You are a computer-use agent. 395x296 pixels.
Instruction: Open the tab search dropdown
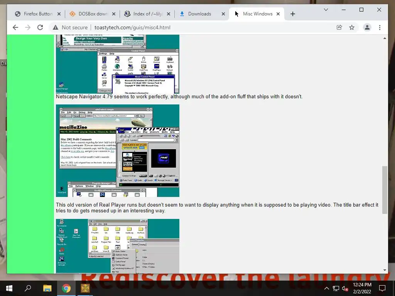[x=326, y=10]
